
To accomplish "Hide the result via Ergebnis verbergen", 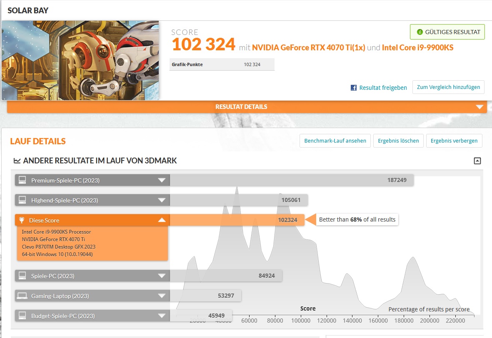I will [x=454, y=141].
